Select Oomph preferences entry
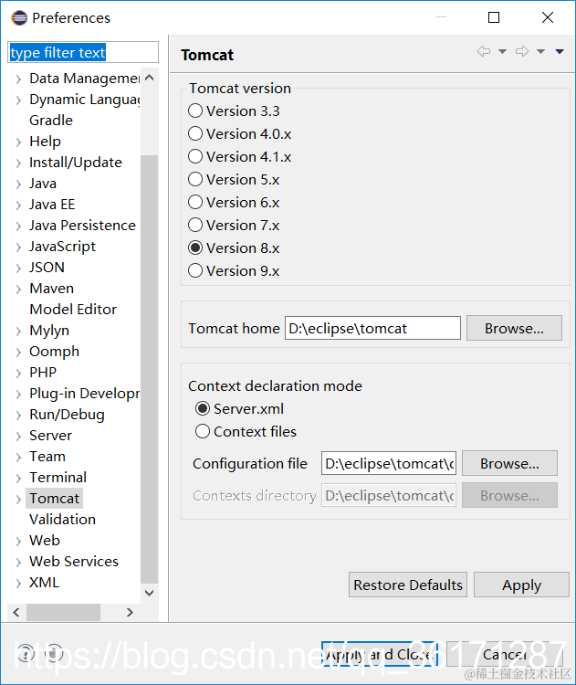 [54, 352]
